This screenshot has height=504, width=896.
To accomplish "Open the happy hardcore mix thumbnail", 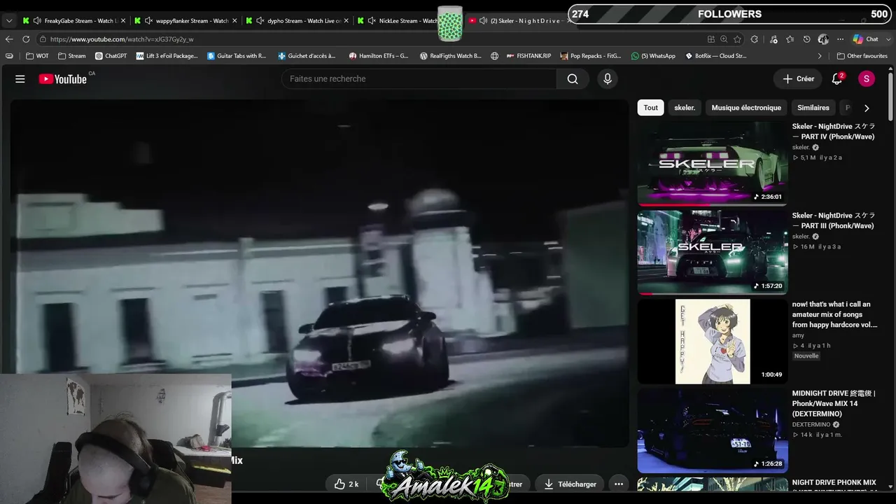I will click(x=713, y=342).
